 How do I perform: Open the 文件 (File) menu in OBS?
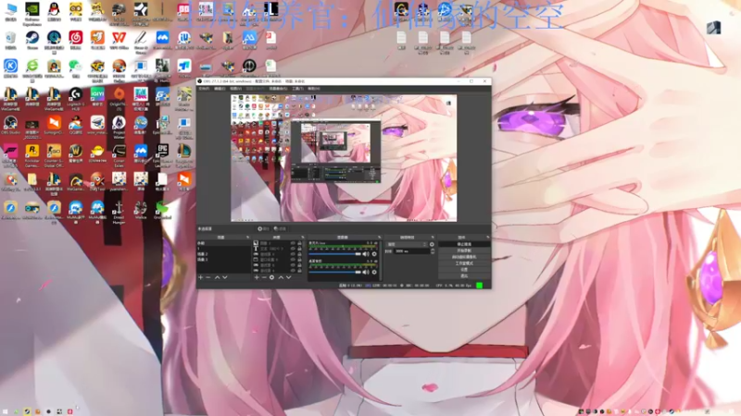coord(204,88)
